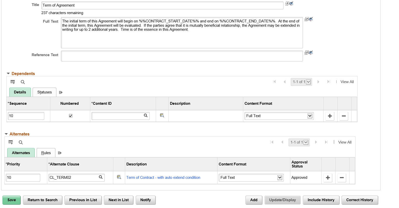
Task: Click detail icon next to CL_TERM02
Action: (x=119, y=177)
